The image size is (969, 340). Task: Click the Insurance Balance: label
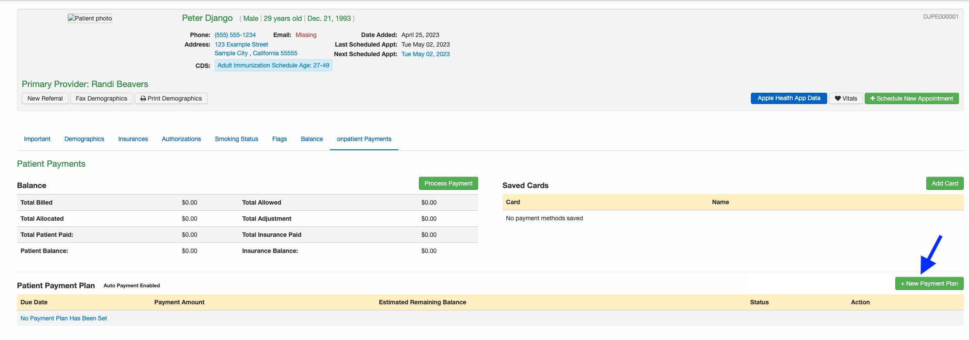tap(270, 251)
